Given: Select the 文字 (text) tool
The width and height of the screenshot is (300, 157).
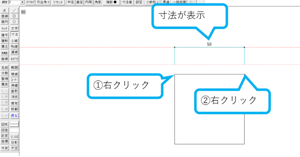Looking at the screenshot, I should (14, 28).
